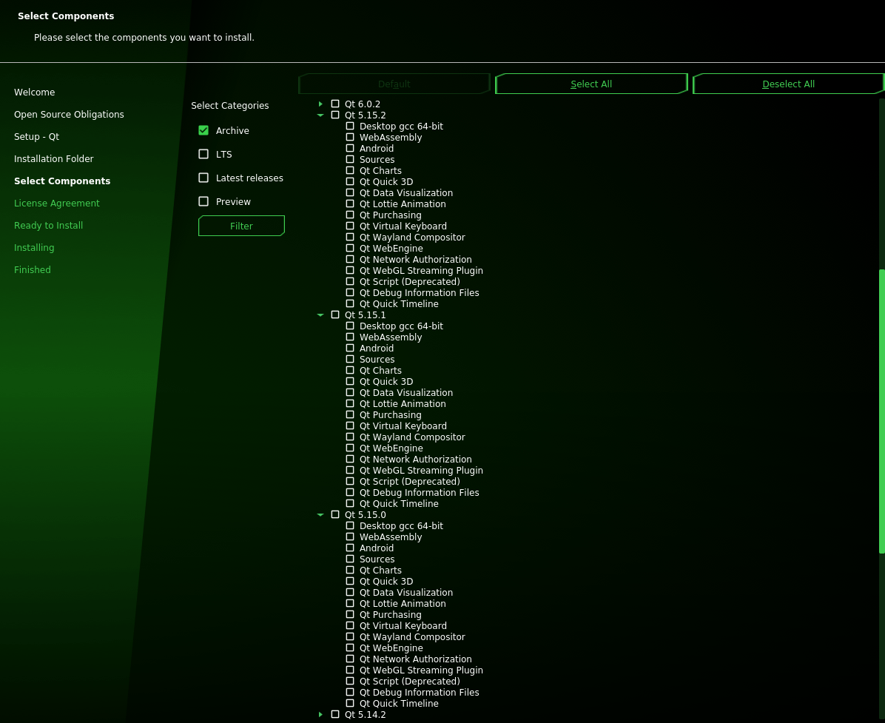Check Desktop gcc 64-bit under Qt 5.15.2
885x723 pixels.
pos(350,127)
